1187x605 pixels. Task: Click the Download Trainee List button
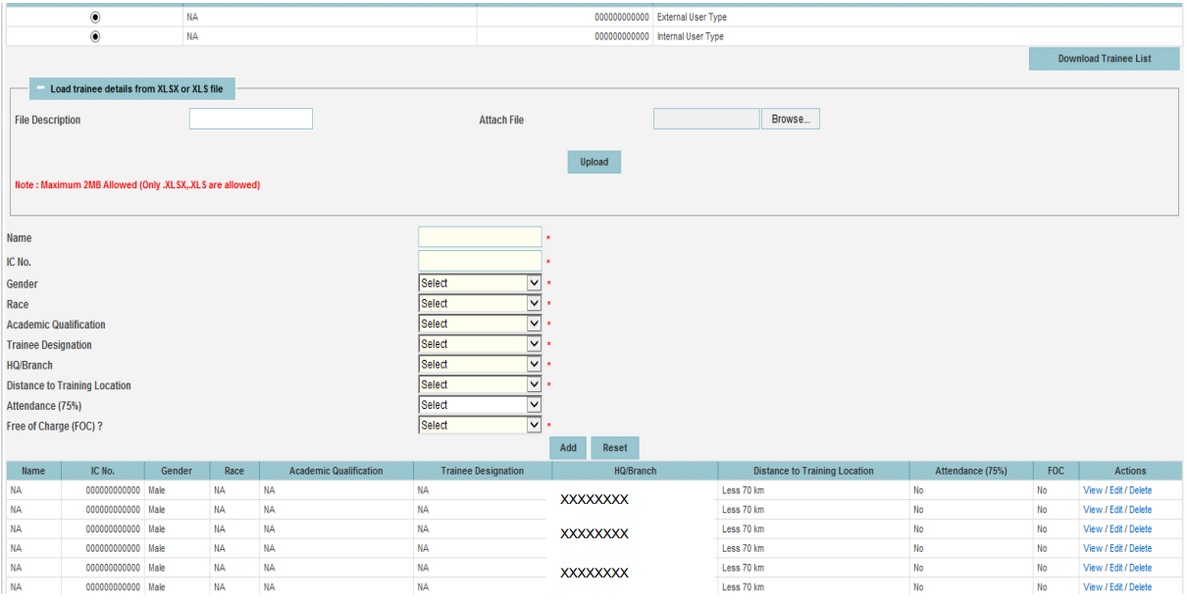coord(1104,58)
